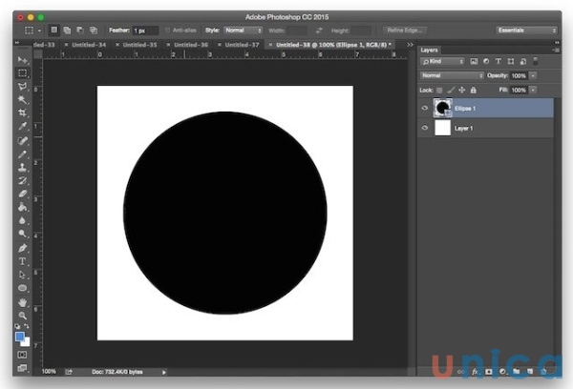Toggle the Anti-alias checkbox
573x389 pixels.
coord(167,31)
